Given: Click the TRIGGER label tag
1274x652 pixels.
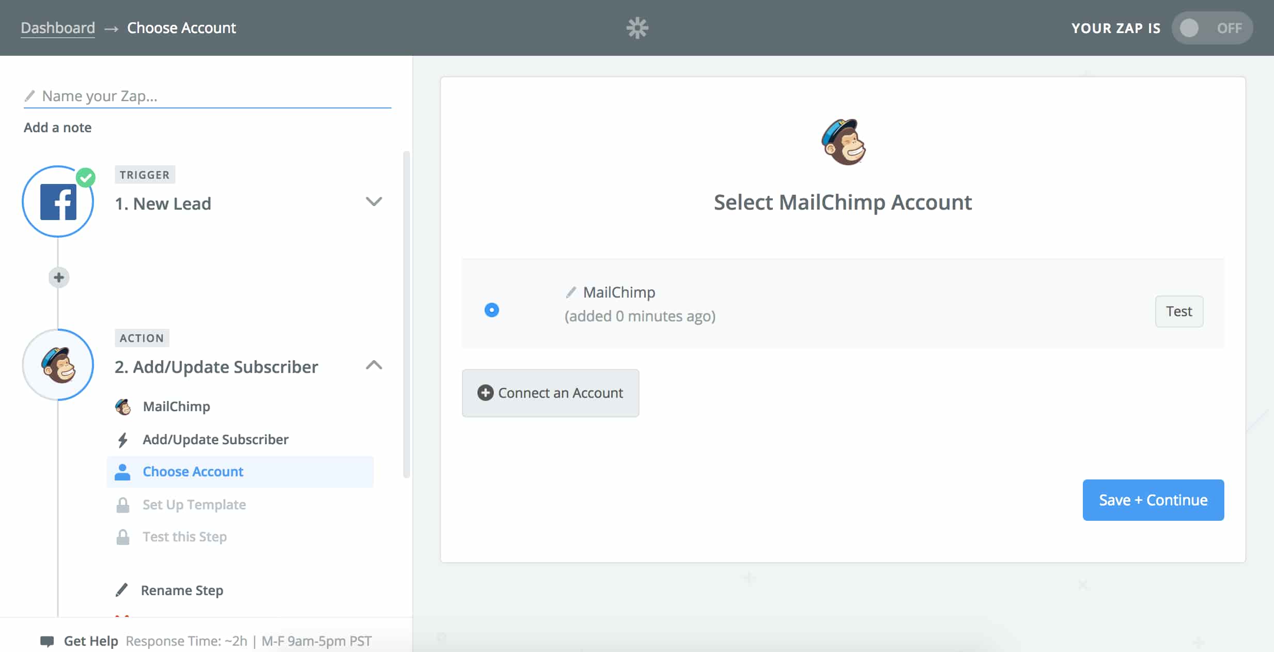Looking at the screenshot, I should 145,175.
